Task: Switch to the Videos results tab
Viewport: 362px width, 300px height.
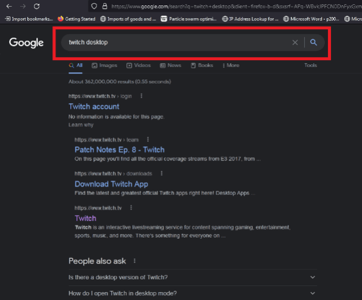Action: (138, 66)
